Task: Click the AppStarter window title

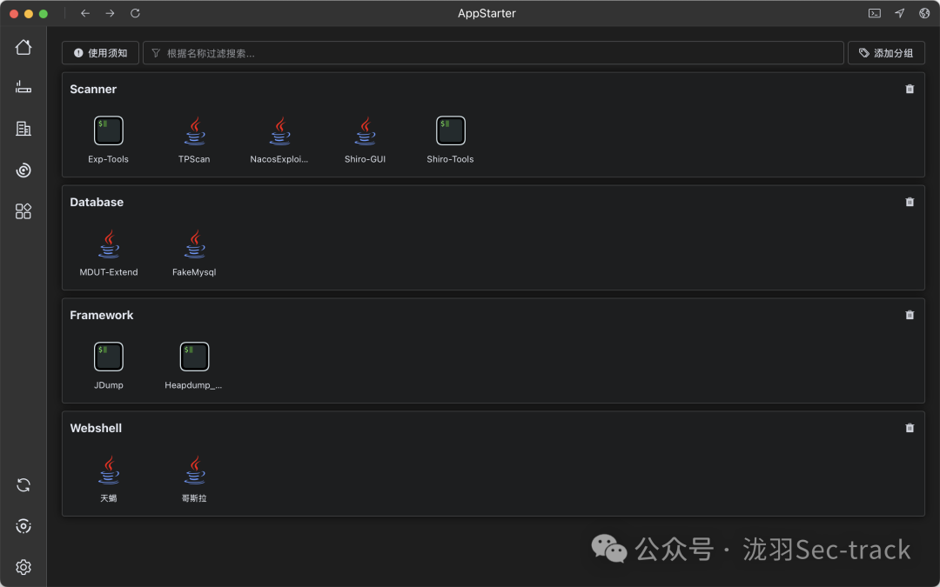Action: [487, 13]
